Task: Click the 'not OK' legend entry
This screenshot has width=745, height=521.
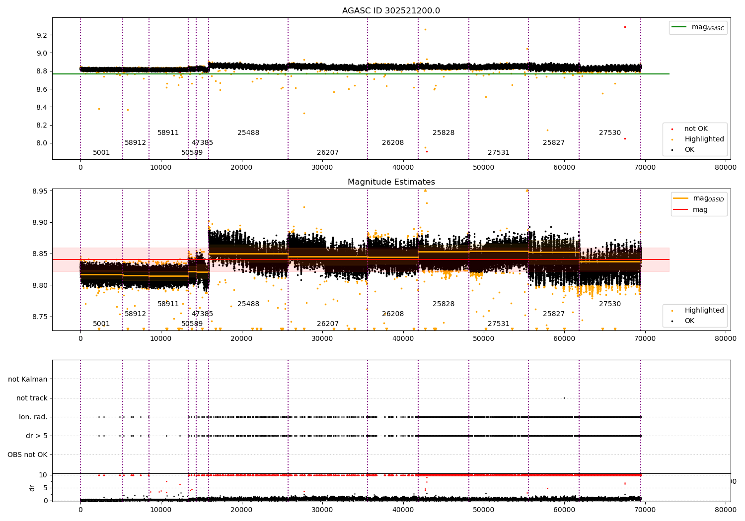Action: point(696,129)
